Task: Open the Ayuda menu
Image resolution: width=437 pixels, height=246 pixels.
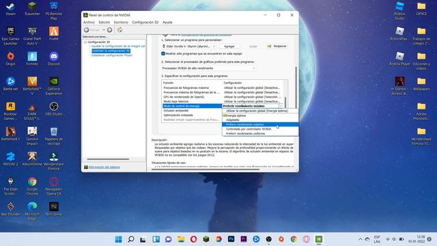Action: 167,22
